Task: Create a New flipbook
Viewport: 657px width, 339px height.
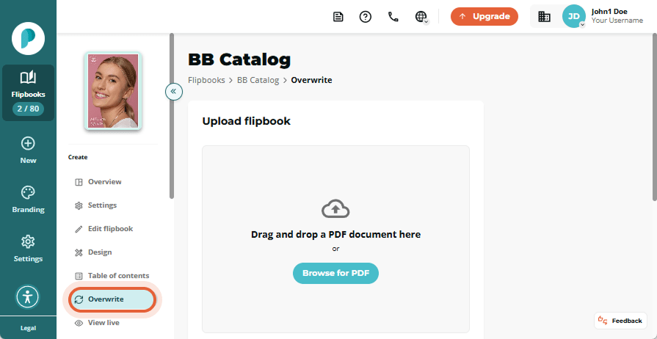Action: coord(28,150)
